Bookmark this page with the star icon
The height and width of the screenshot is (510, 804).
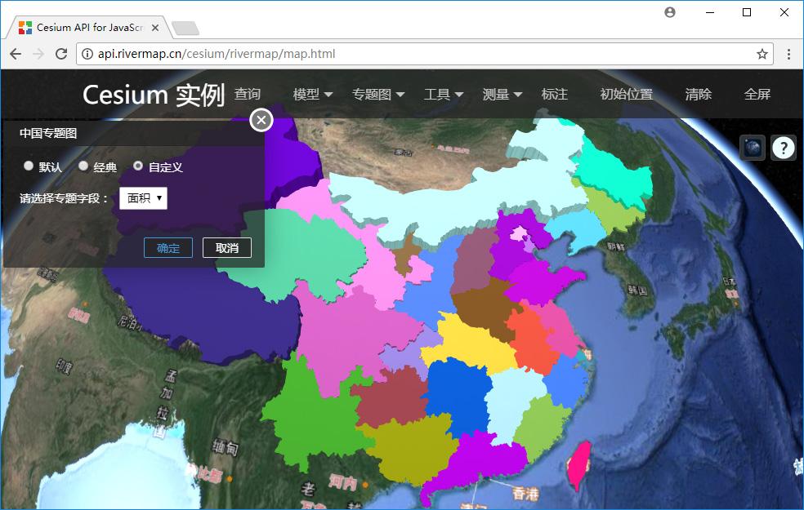pyautogui.click(x=762, y=54)
